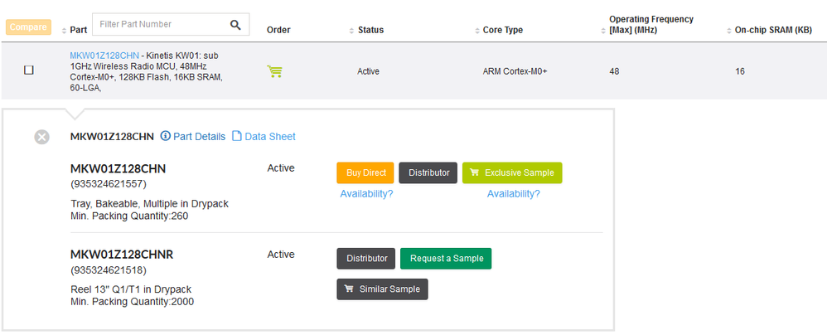
Task: Check Availability under Exclusive Sample
Action: pyautogui.click(x=513, y=194)
